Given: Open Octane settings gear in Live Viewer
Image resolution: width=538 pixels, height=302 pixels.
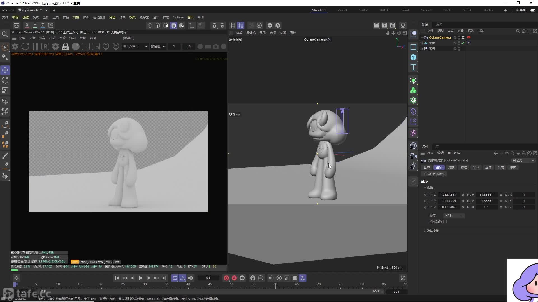Looking at the screenshot, I should click(x=55, y=46).
